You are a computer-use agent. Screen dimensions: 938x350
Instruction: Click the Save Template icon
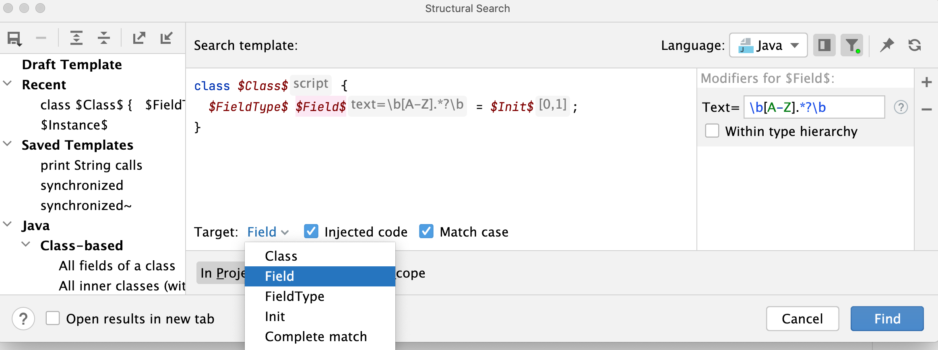pyautogui.click(x=14, y=39)
